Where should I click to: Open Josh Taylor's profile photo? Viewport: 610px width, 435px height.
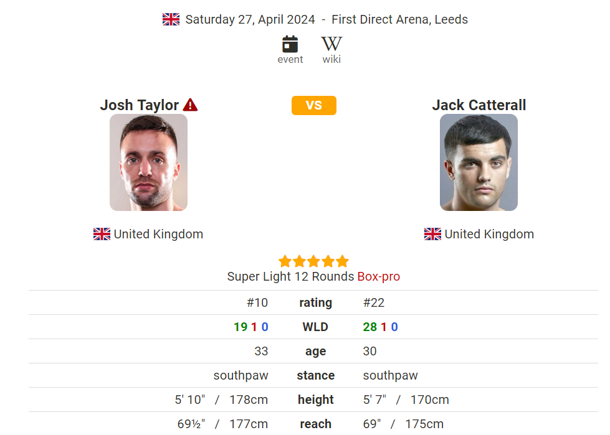coord(149,162)
